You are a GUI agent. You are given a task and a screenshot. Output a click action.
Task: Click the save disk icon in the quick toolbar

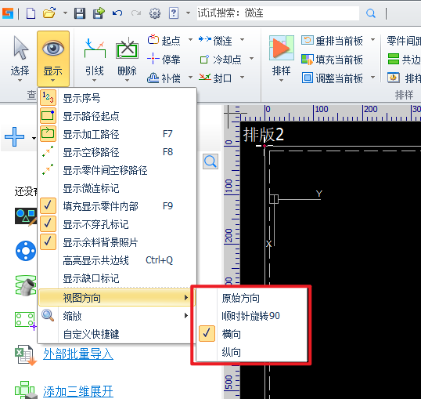[x=80, y=13]
